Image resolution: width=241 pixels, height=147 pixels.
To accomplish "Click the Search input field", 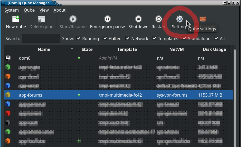I will tap(41, 39).
